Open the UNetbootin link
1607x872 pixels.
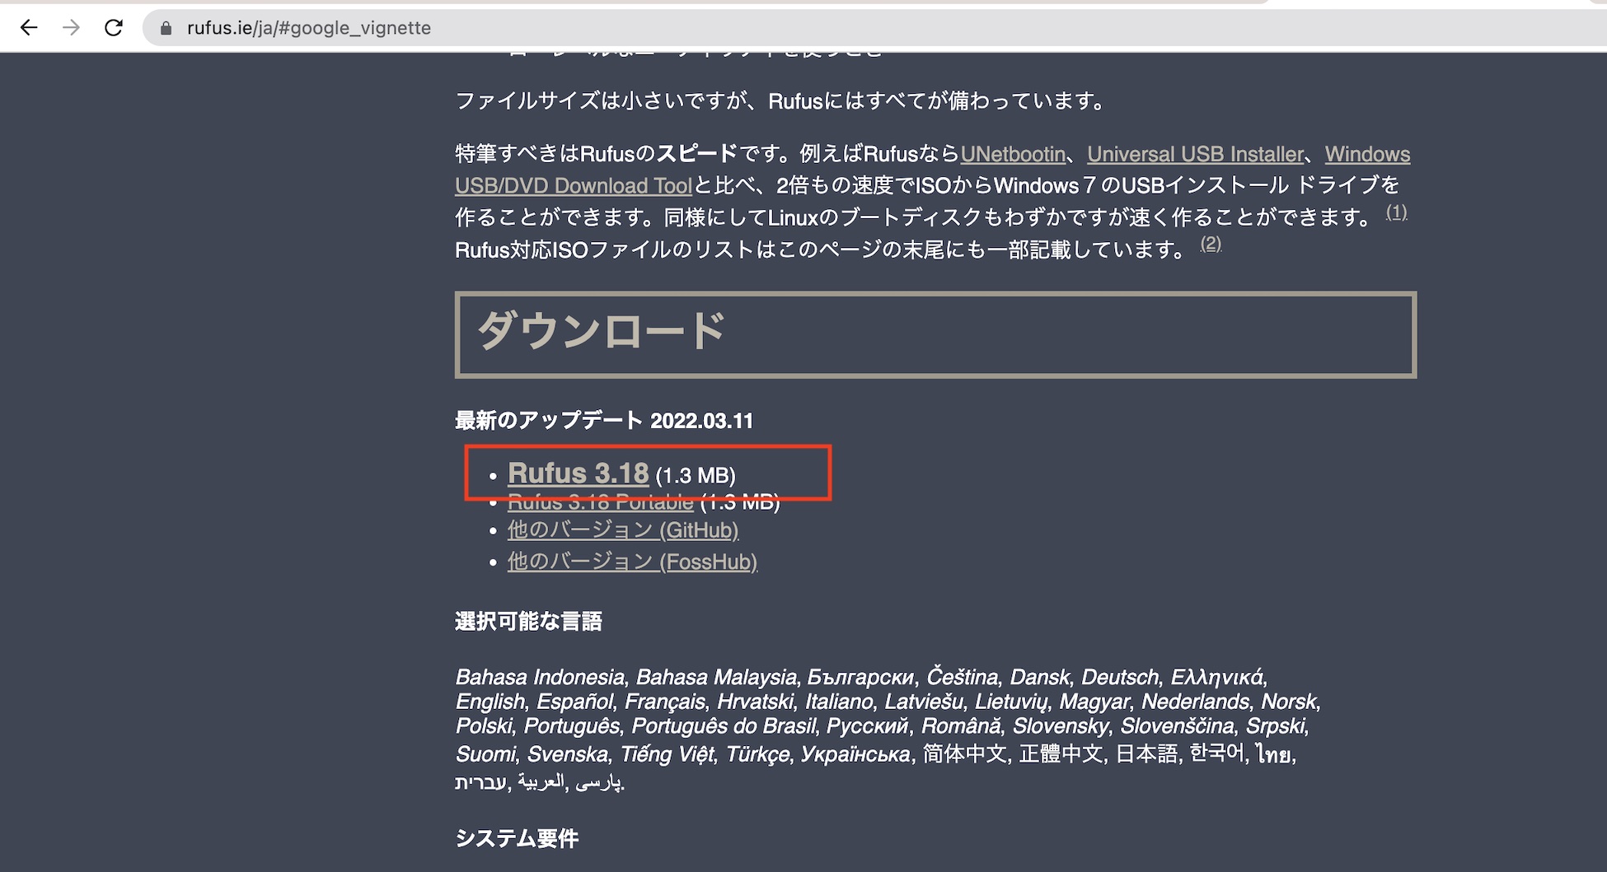pyautogui.click(x=1013, y=154)
